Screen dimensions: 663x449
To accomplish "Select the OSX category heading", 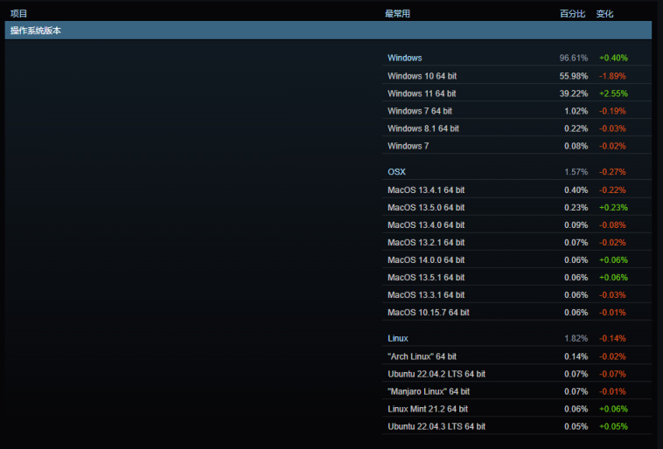I will 396,172.
